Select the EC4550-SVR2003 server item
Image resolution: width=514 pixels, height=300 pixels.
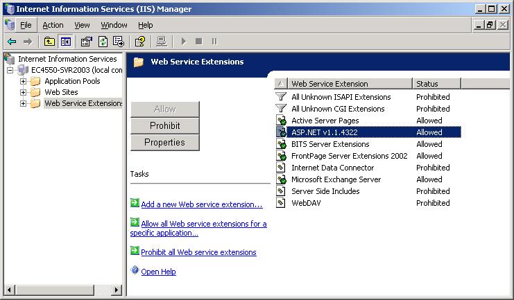click(76, 70)
